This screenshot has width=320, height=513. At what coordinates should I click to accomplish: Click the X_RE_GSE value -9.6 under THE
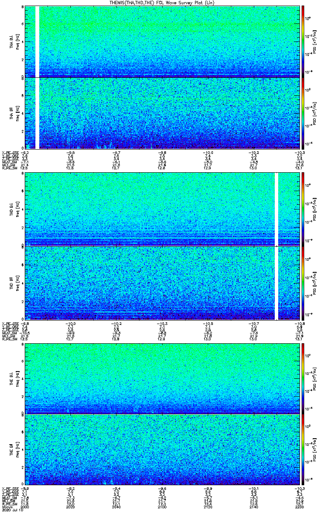(x=163, y=488)
